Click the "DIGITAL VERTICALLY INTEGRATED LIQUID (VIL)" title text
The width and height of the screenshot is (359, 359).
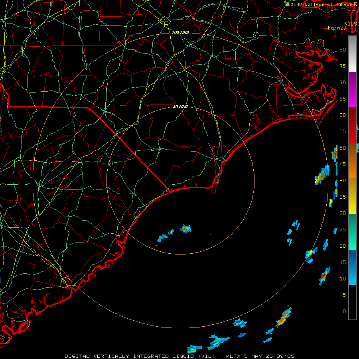coord(140,356)
